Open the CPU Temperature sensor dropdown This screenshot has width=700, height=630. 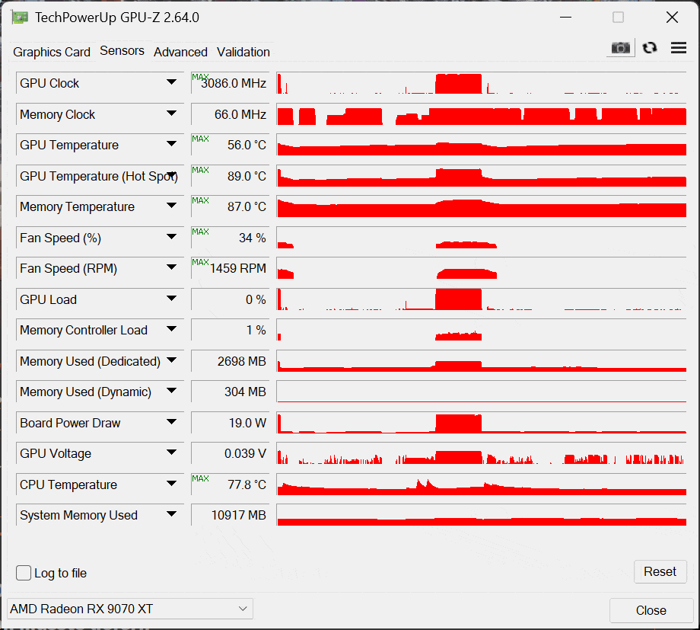tap(171, 484)
